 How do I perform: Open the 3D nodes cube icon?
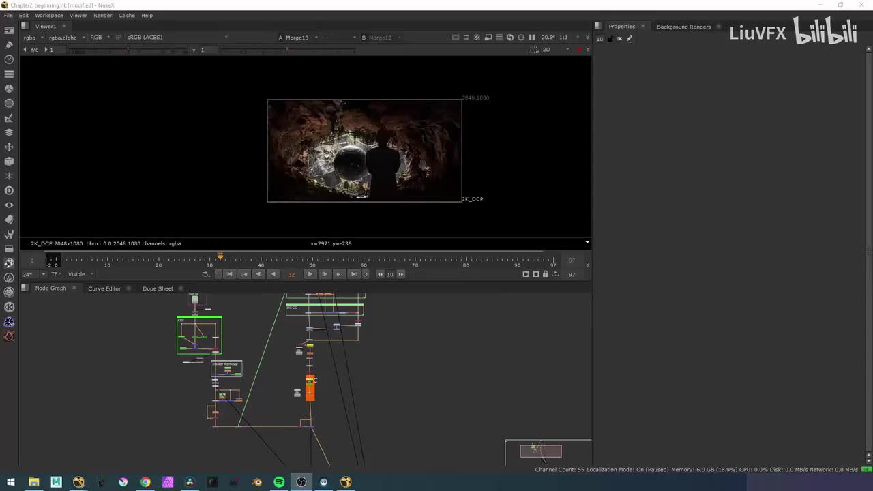9,162
